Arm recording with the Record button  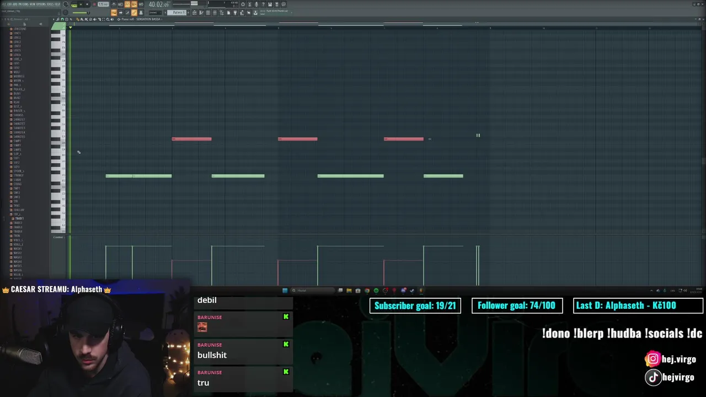[94, 4]
